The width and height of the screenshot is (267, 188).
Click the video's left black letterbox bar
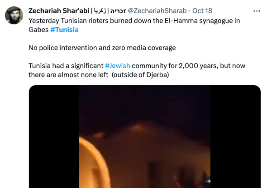(54, 137)
